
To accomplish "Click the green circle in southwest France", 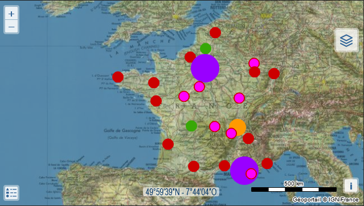I will pos(191,126).
